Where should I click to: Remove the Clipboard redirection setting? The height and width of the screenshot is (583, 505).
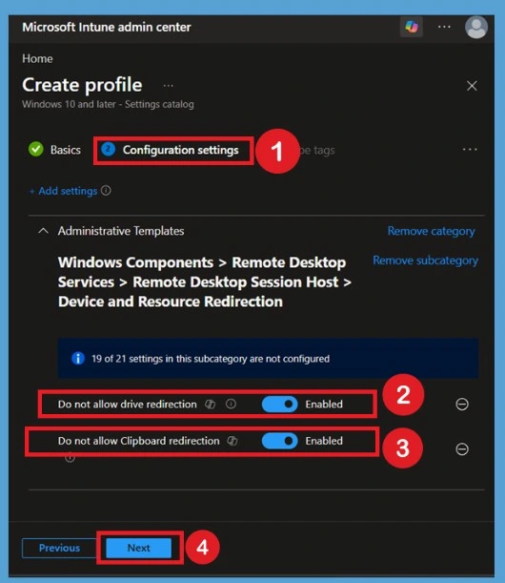pos(462,449)
